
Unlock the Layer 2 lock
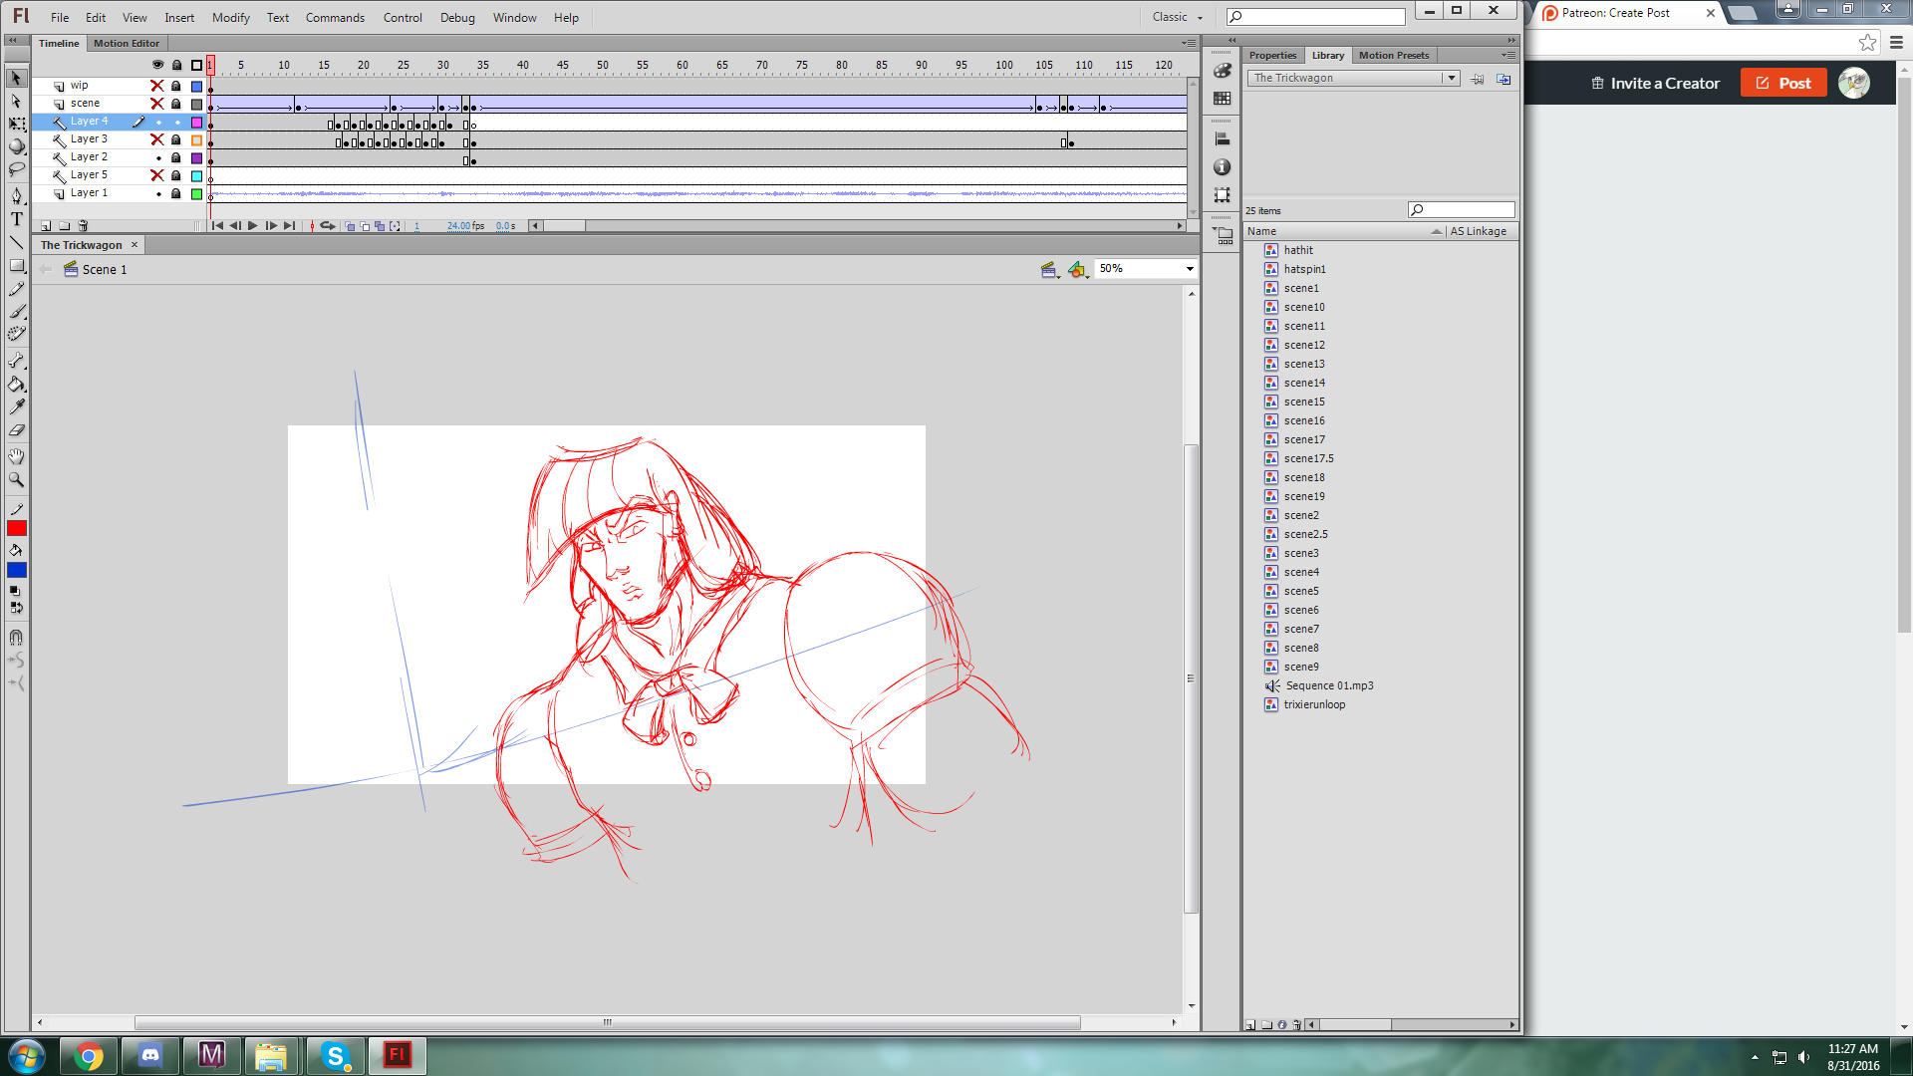[176, 157]
